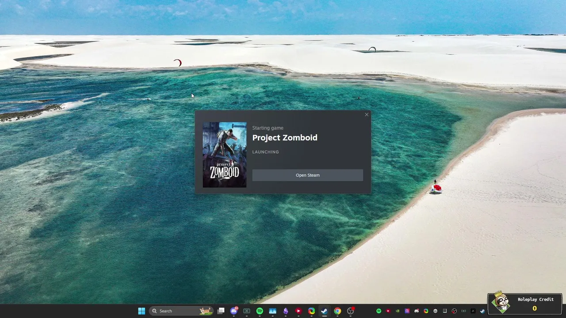Click the OBS icon in system tray

[454, 311]
